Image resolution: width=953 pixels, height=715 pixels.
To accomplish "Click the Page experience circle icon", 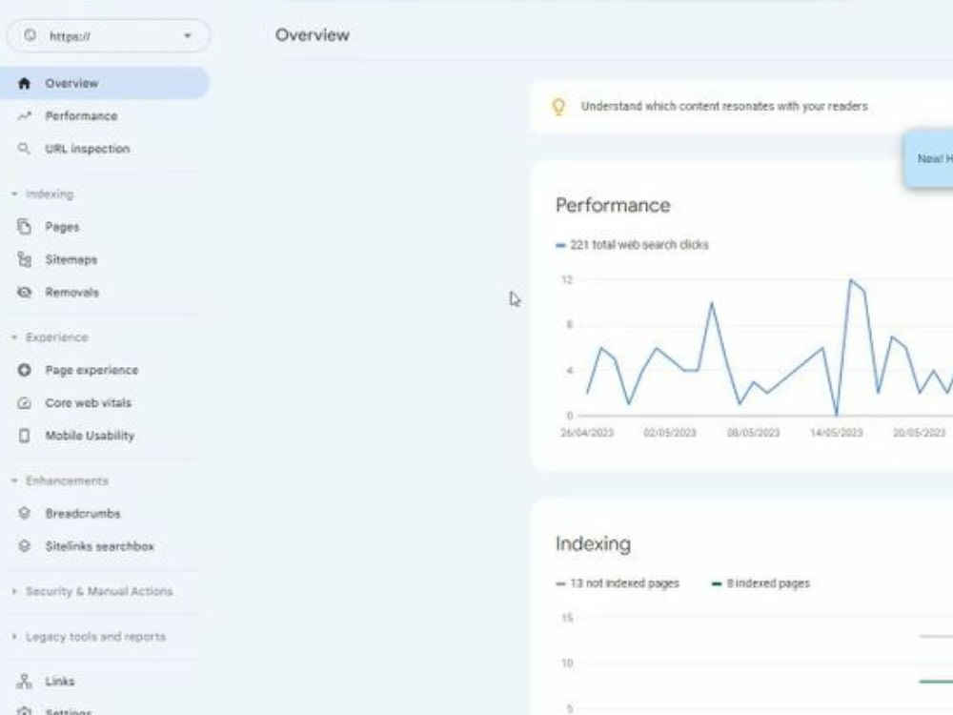I will tap(25, 370).
